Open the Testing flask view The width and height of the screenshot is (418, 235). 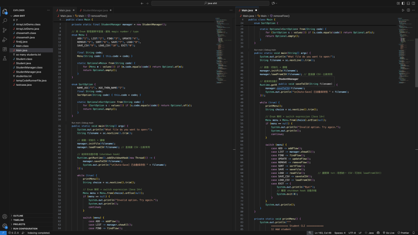[x=4, y=58]
